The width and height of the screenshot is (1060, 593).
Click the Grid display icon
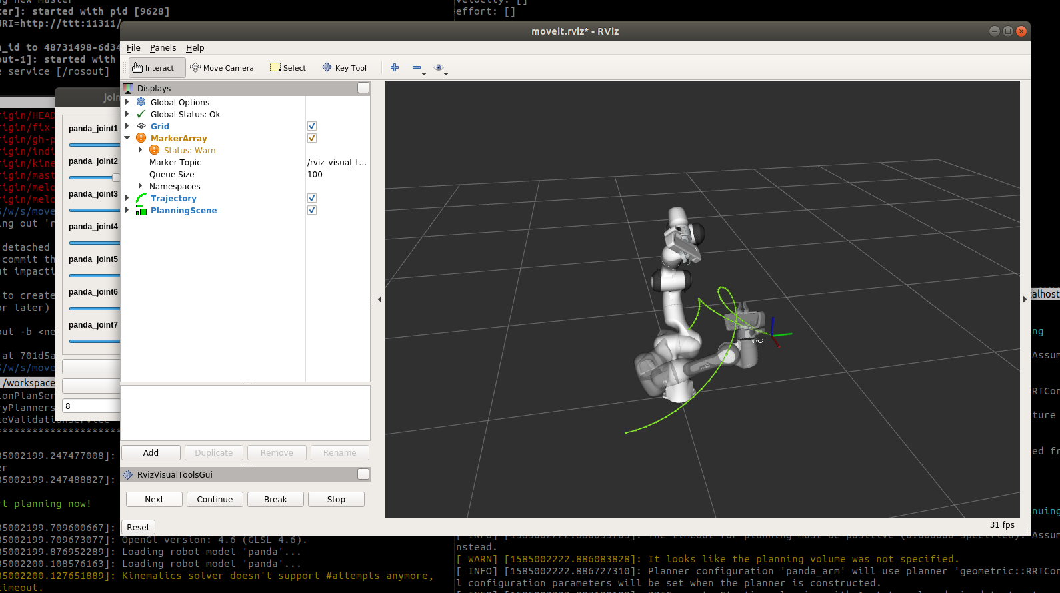point(141,126)
